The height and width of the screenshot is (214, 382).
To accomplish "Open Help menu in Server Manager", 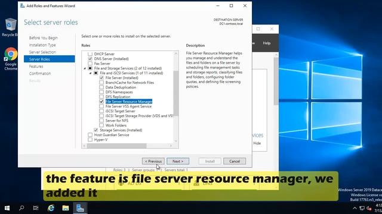I will pos(267,43).
